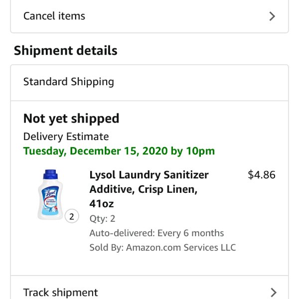Tap the Delivery Estimate label
The image size is (299, 299).
click(66, 137)
